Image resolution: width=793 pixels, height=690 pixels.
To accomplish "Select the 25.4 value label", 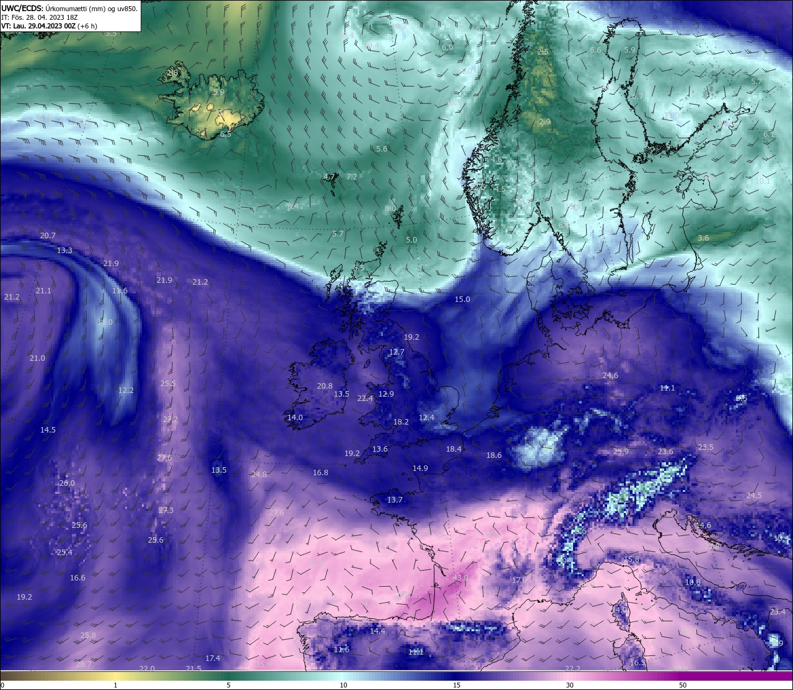I will (64, 552).
